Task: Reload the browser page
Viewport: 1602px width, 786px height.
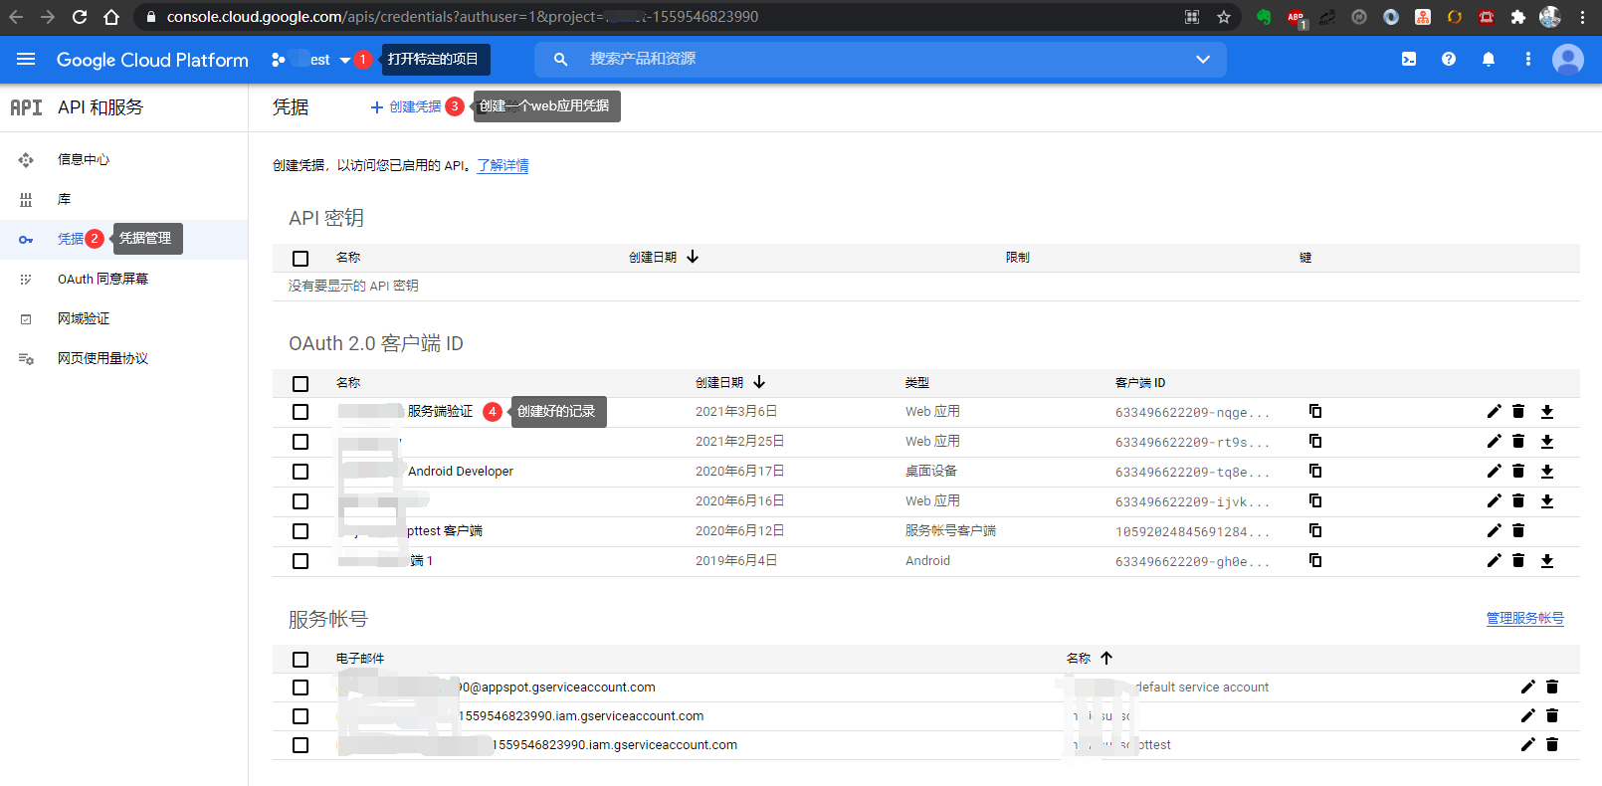Action: [80, 17]
